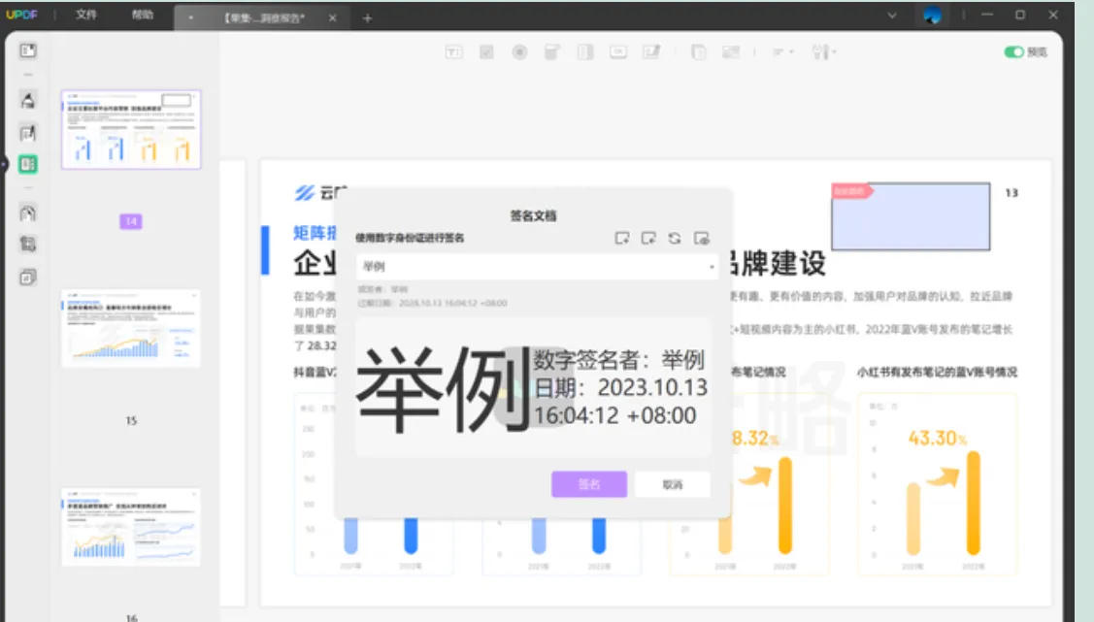This screenshot has width=1094, height=622.
Task: Click the purple 签名 button
Action: point(589,484)
